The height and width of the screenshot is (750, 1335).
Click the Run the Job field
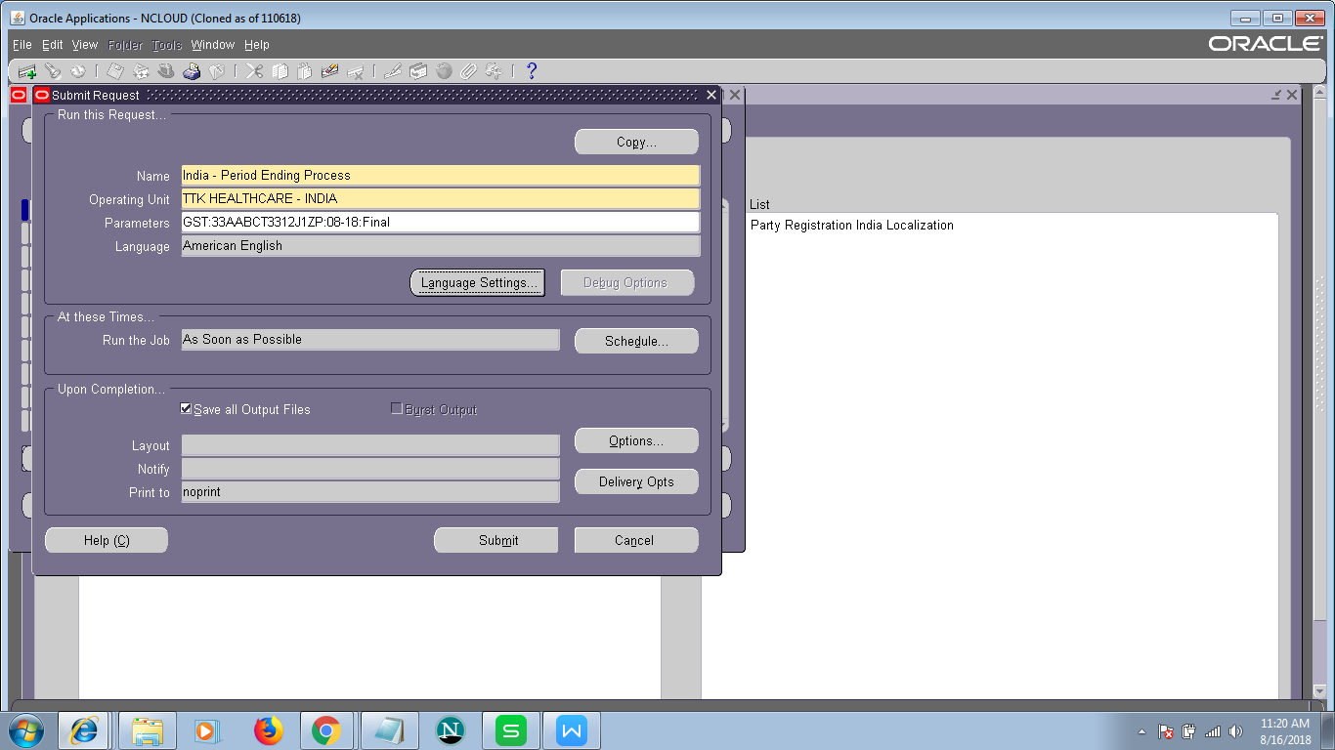(370, 340)
